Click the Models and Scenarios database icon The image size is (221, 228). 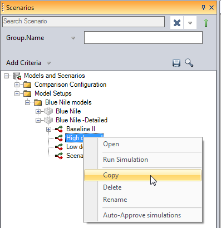pos(17,76)
